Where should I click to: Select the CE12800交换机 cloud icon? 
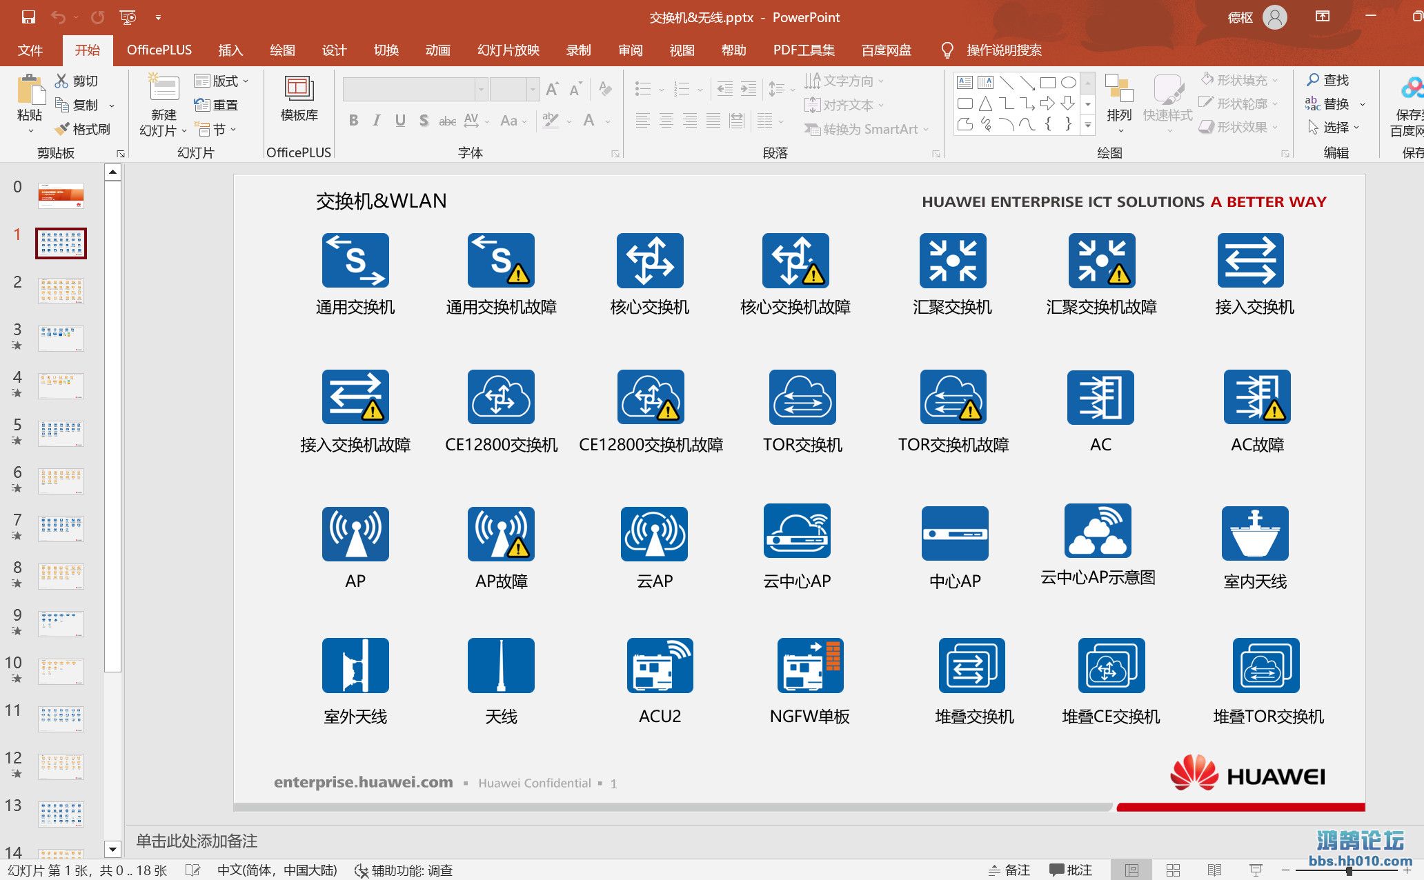[501, 397]
